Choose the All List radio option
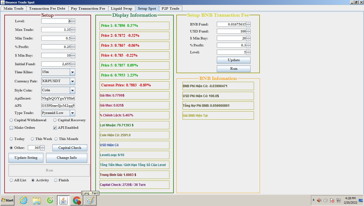Screen dimensions: 364x206 (12, 180)
